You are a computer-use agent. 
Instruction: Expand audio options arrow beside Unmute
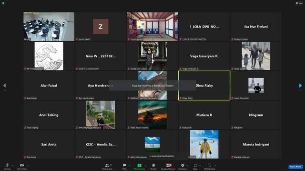click(12, 165)
